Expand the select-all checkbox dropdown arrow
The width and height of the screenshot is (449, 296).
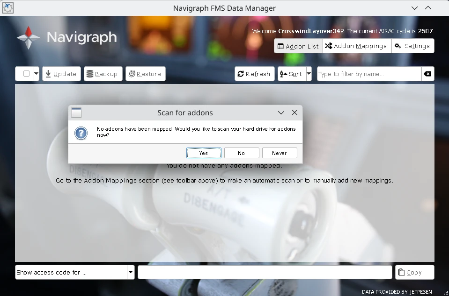36,74
